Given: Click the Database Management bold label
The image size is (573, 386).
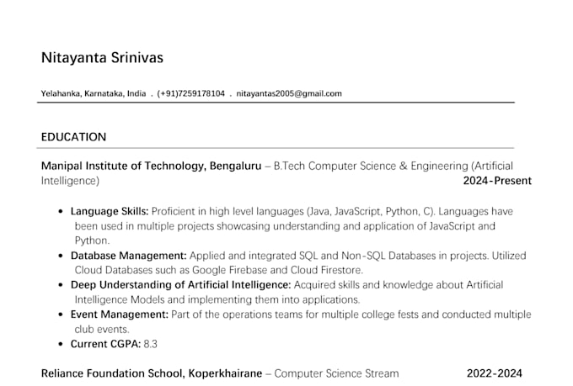Looking at the screenshot, I should coord(129,256).
